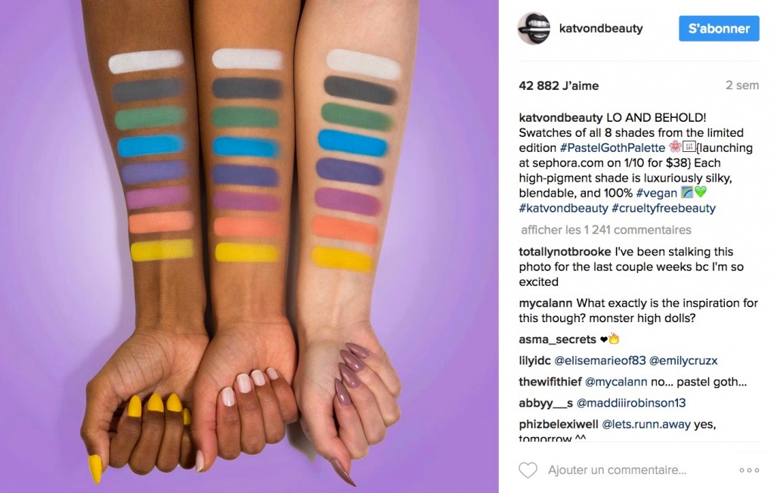The image size is (774, 493).
Task: Click the 2 sem post timestamp
Action: 742,85
